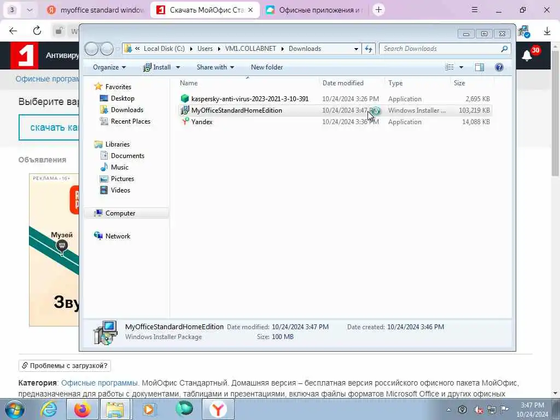Screen dimensions: 560x420
Task: Sort files by Size column
Action: pos(459,83)
